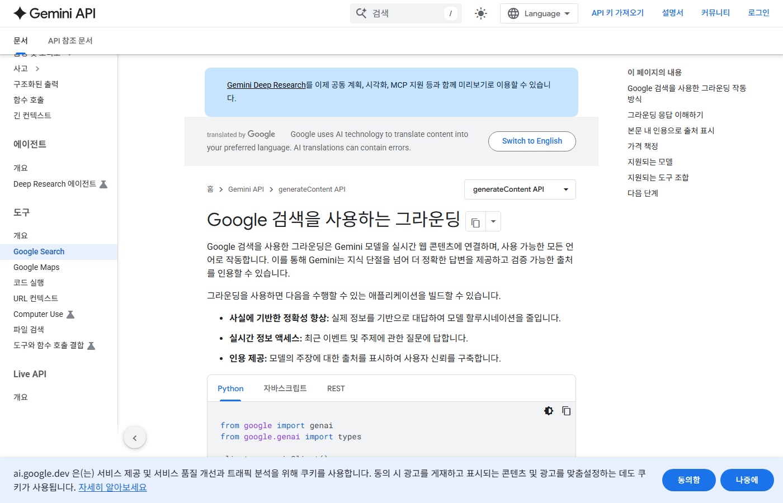Click the 사고 sidebar item

pyautogui.click(x=21, y=69)
